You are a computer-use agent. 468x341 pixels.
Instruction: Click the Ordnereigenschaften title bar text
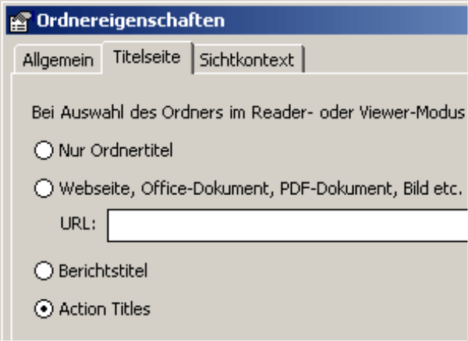click(131, 20)
